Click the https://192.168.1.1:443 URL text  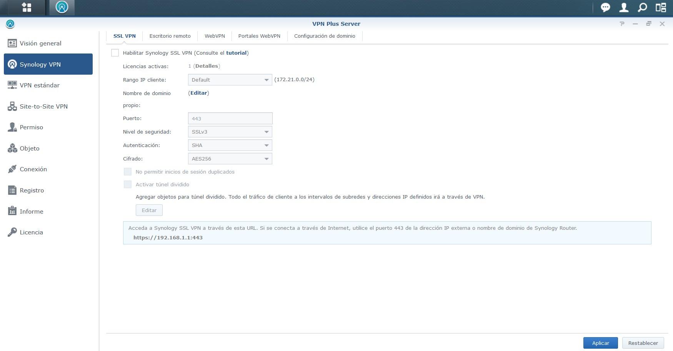[168, 237]
